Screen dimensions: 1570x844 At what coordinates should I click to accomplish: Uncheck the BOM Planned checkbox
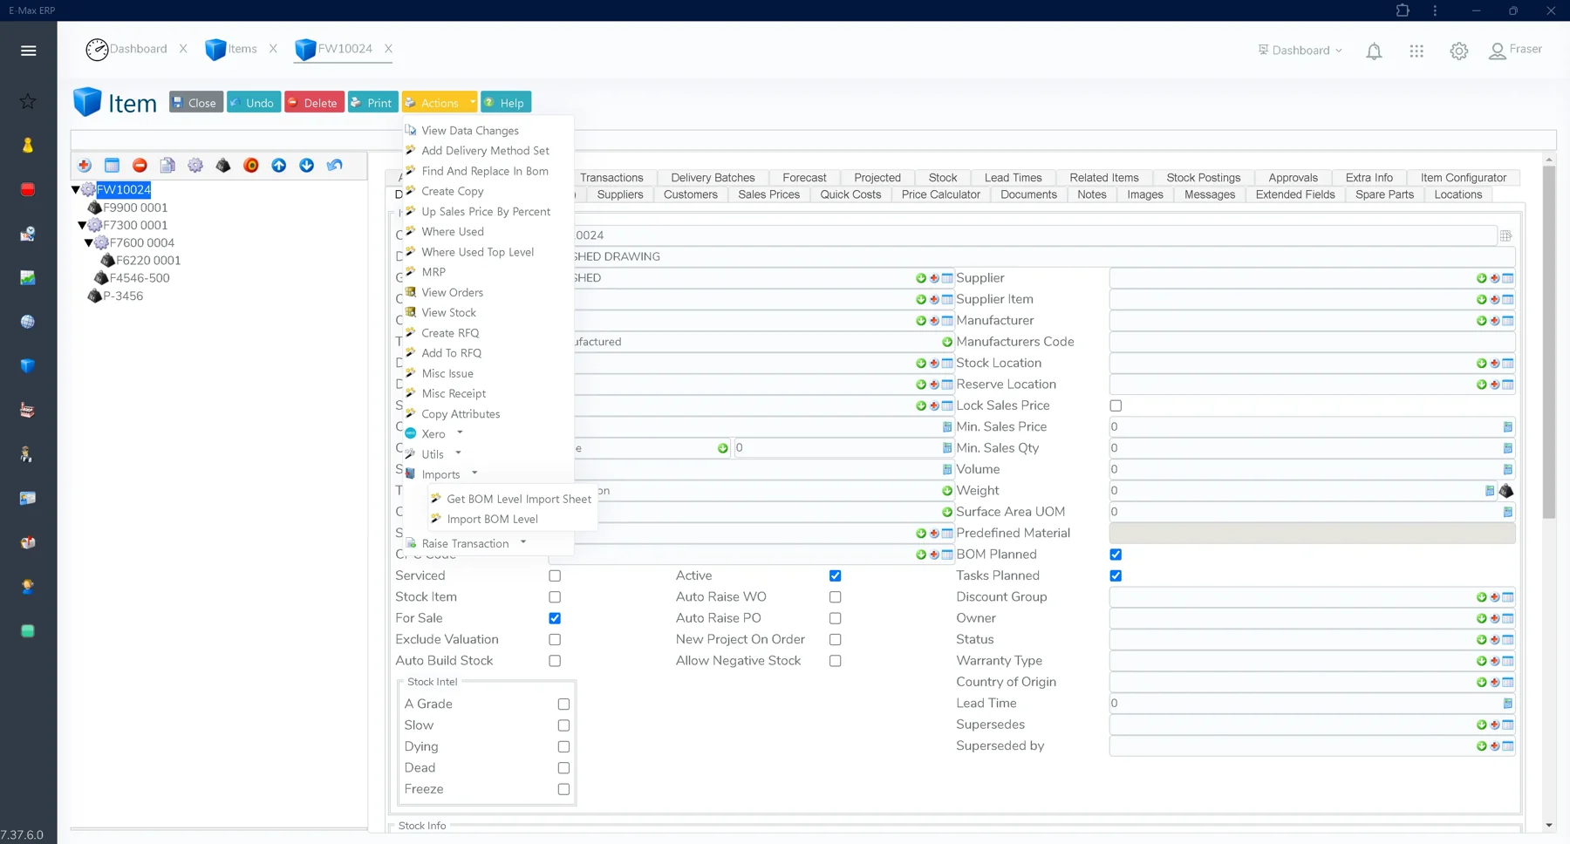pyautogui.click(x=1116, y=555)
